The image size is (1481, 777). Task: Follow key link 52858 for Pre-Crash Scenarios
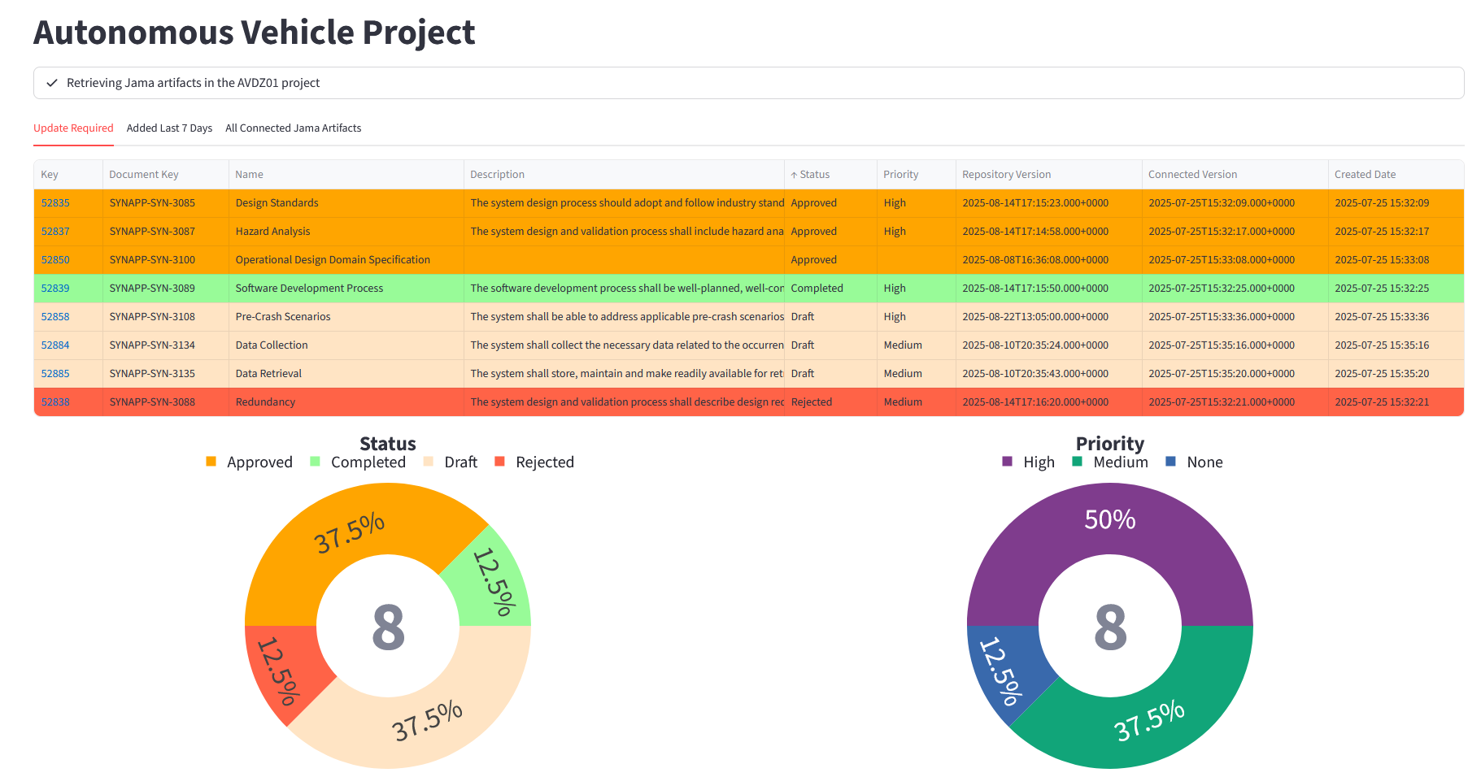coord(55,317)
